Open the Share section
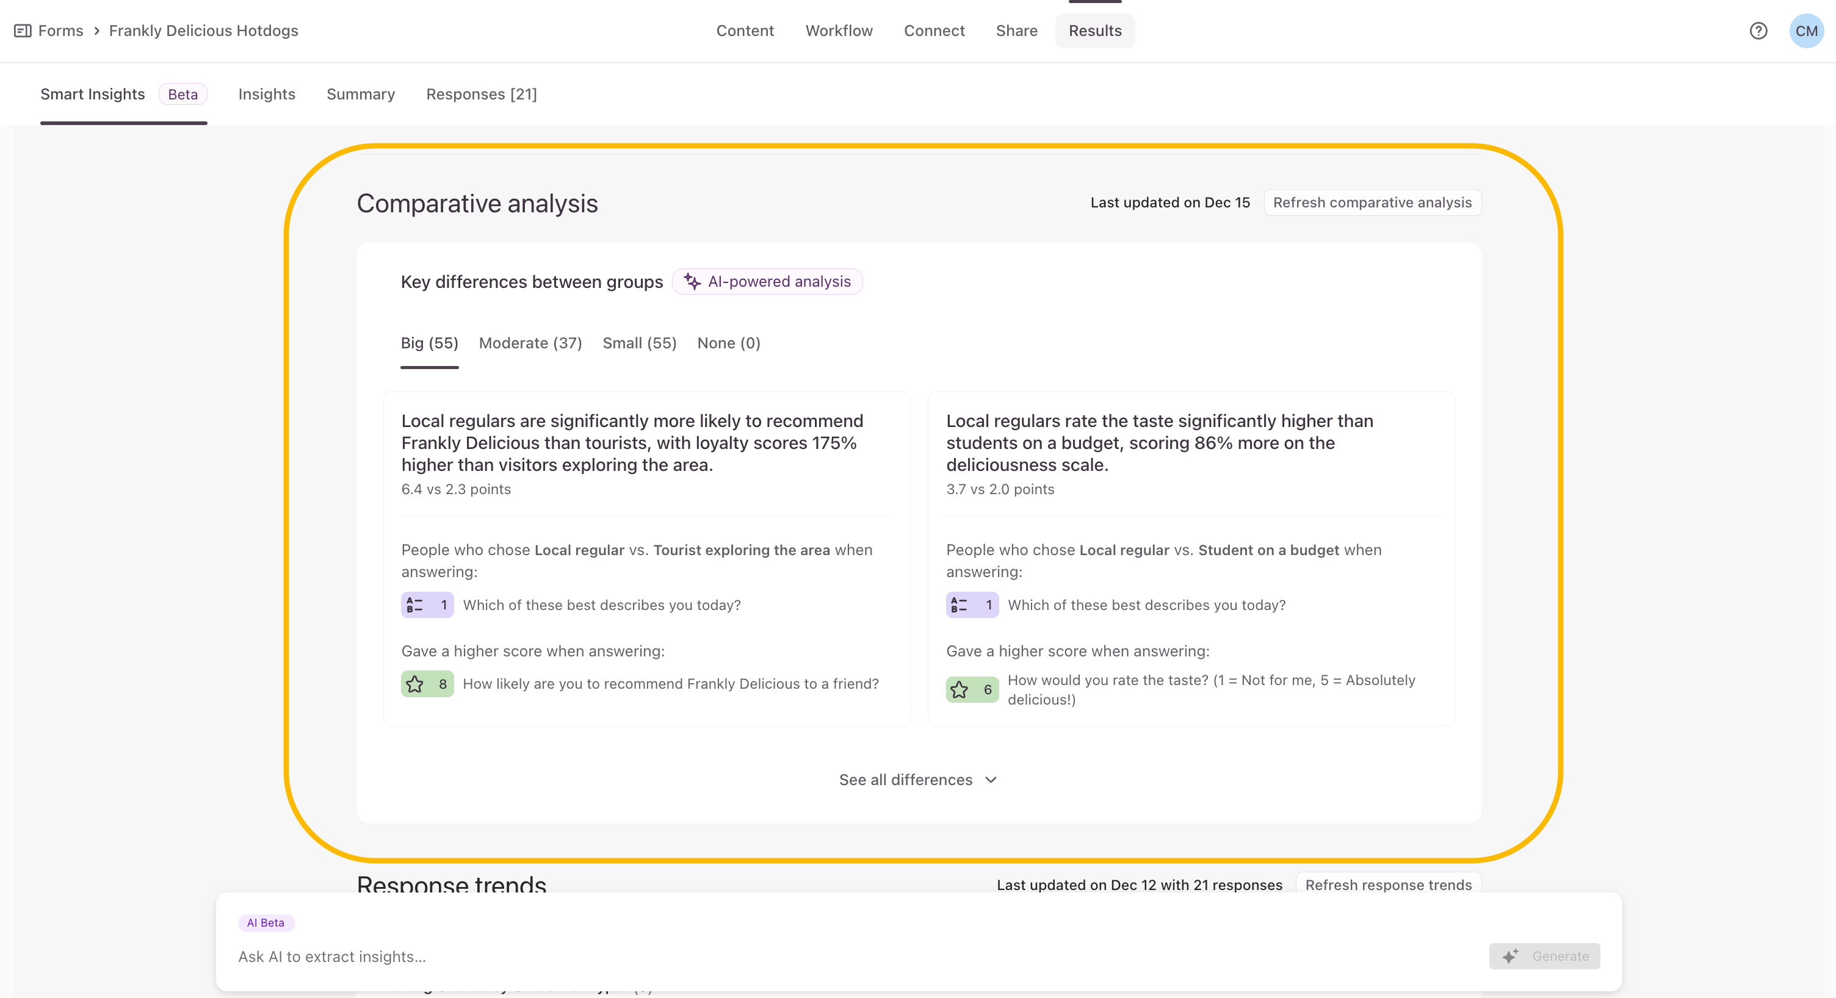 point(1016,31)
